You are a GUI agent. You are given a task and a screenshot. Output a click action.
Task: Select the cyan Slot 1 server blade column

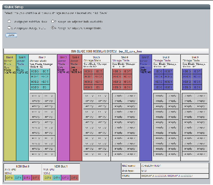tap(23, 108)
